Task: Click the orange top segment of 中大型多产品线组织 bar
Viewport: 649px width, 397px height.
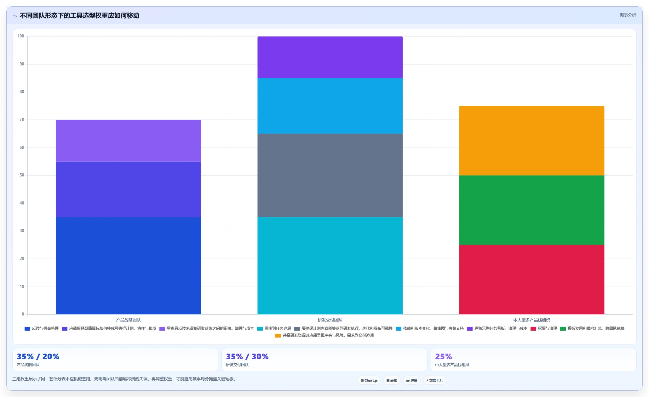Action: 531,141
